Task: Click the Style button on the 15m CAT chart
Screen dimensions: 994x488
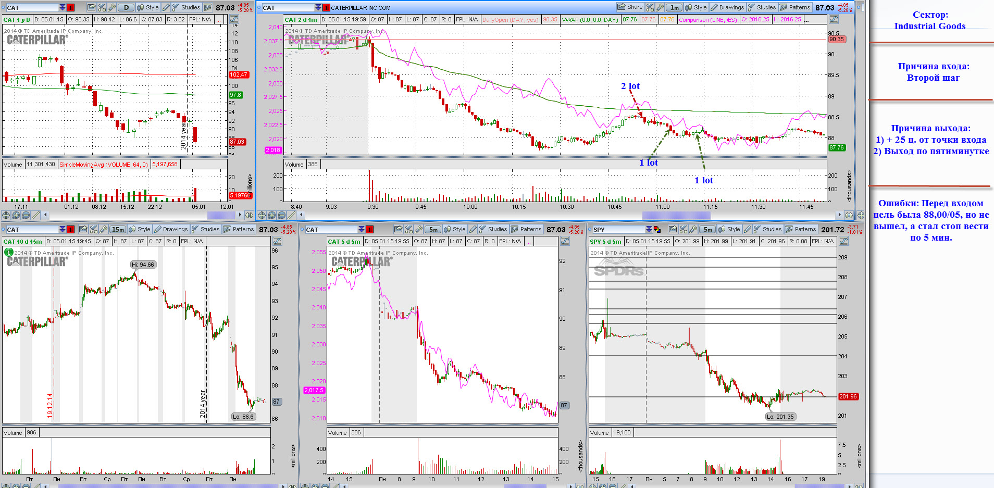Action: [x=140, y=229]
